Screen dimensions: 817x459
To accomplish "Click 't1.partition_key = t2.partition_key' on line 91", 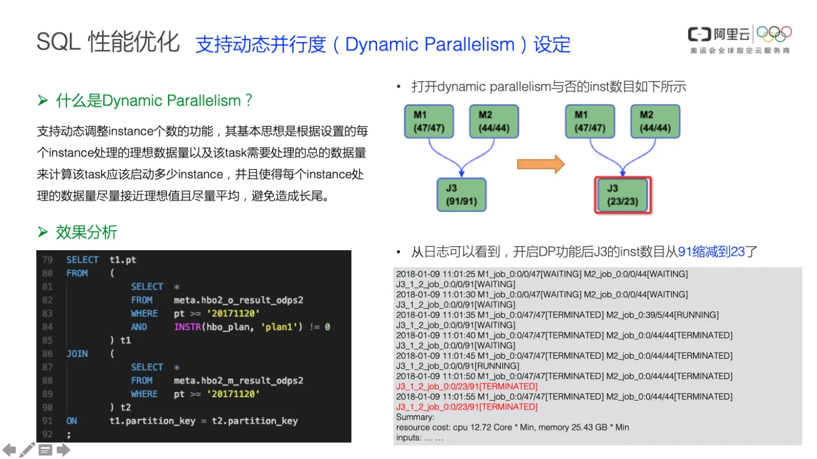I will click(x=204, y=421).
